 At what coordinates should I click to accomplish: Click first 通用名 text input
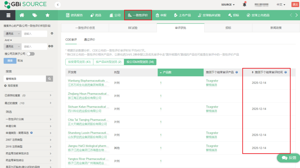pyautogui.click(x=34, y=34)
